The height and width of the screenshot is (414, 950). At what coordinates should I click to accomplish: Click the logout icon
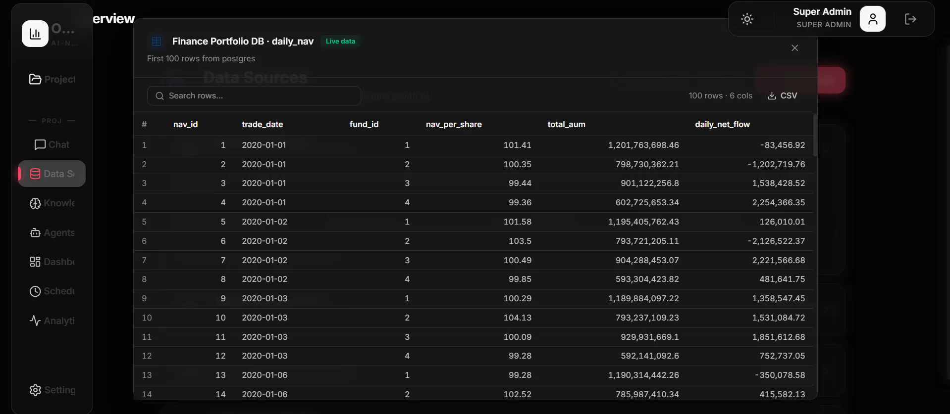pos(910,19)
